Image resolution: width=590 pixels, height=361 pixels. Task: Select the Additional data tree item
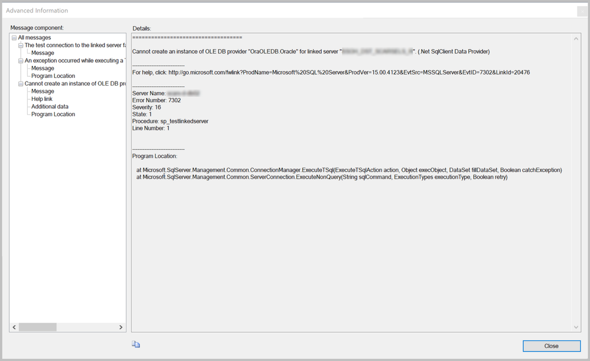[x=50, y=107]
